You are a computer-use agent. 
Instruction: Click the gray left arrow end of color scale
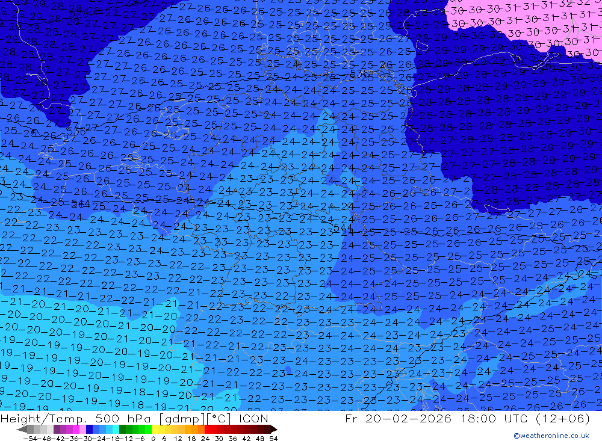coord(22,429)
